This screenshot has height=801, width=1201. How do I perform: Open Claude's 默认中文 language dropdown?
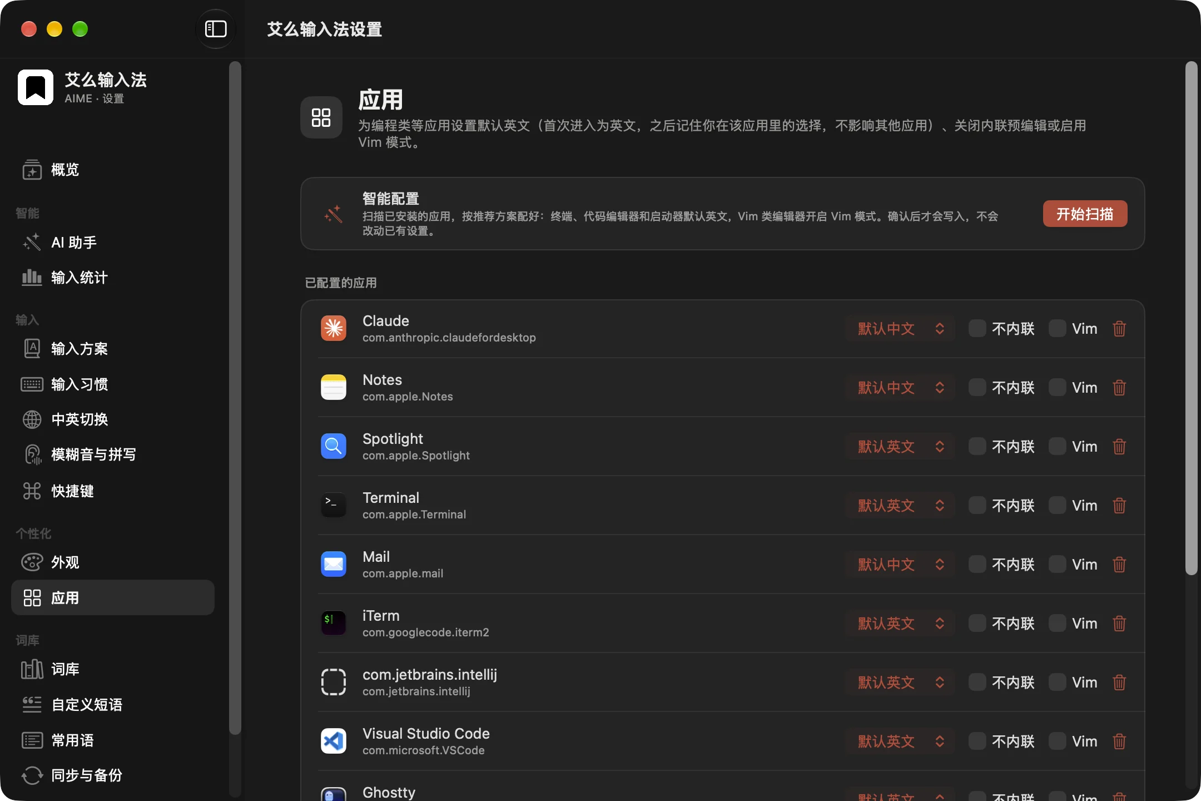coord(900,329)
